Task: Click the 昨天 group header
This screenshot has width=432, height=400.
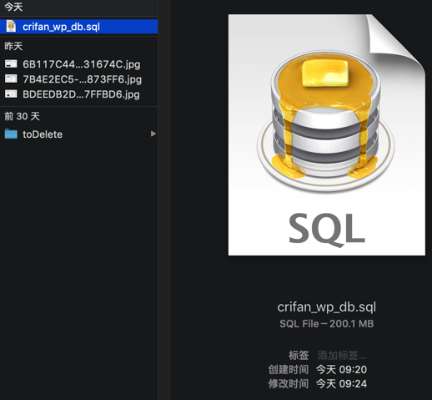Action: pos(13,46)
